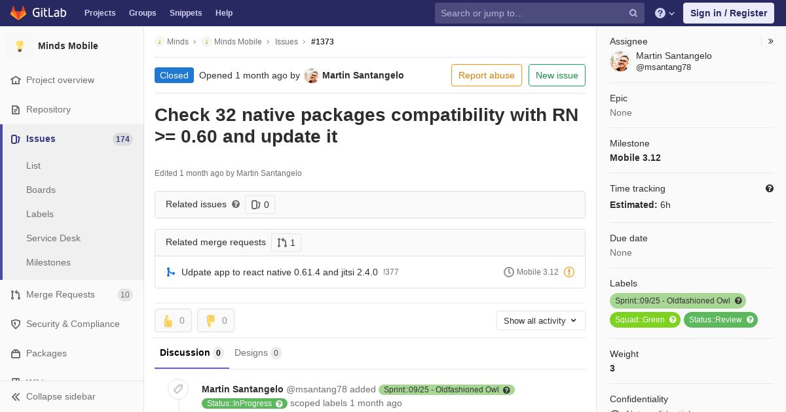Click the Issues sidebar icon
The height and width of the screenshot is (412, 786).
tap(16, 139)
